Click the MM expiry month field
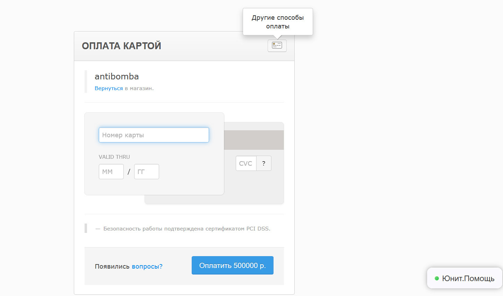The height and width of the screenshot is (296, 503). 111,172
